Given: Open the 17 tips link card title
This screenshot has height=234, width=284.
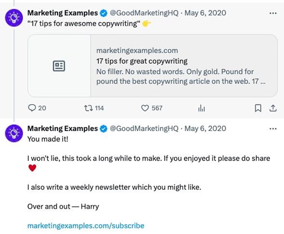Looking at the screenshot, I should [142, 61].
